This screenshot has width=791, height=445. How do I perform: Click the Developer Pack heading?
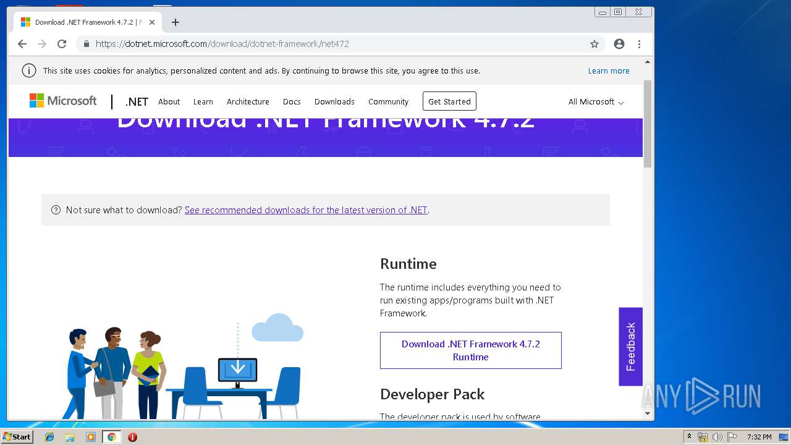click(x=433, y=394)
